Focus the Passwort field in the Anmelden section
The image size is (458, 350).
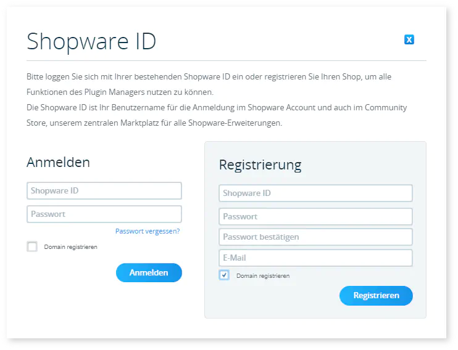tap(104, 214)
